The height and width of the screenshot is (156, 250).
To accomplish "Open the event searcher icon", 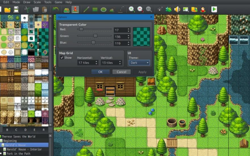I will coord(186,10).
